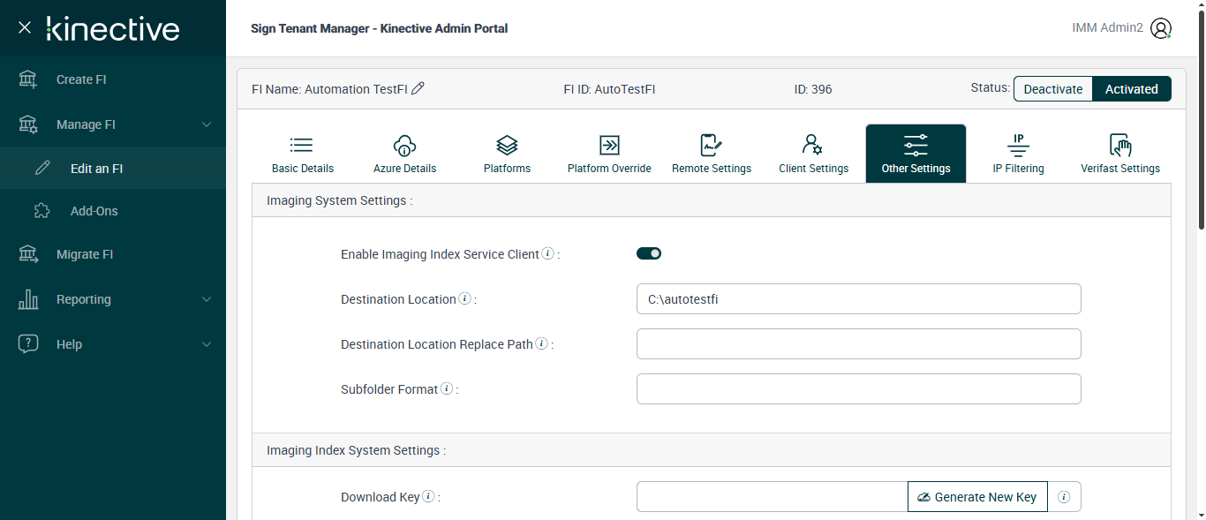Set status to Deactivate
The width and height of the screenshot is (1206, 520).
[x=1052, y=89]
